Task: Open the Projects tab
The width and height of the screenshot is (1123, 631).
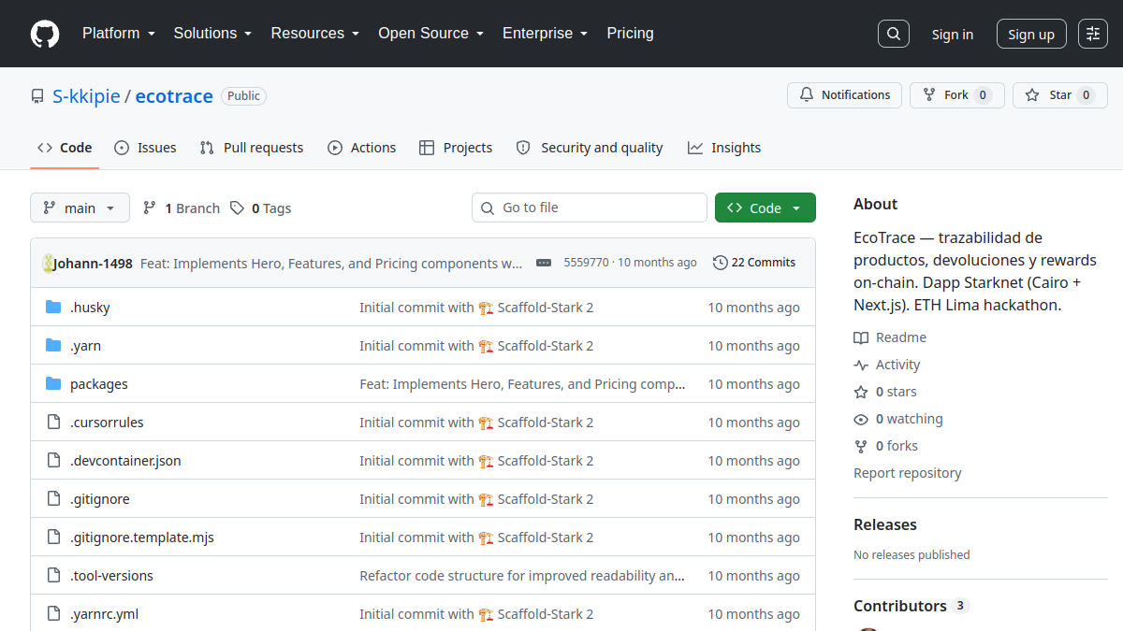Action: (456, 148)
